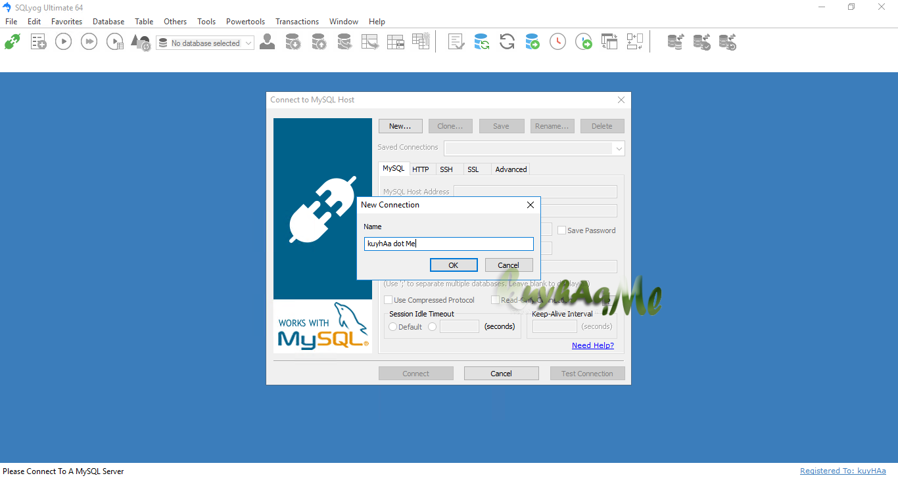Click the connection Name input field

[x=449, y=244]
